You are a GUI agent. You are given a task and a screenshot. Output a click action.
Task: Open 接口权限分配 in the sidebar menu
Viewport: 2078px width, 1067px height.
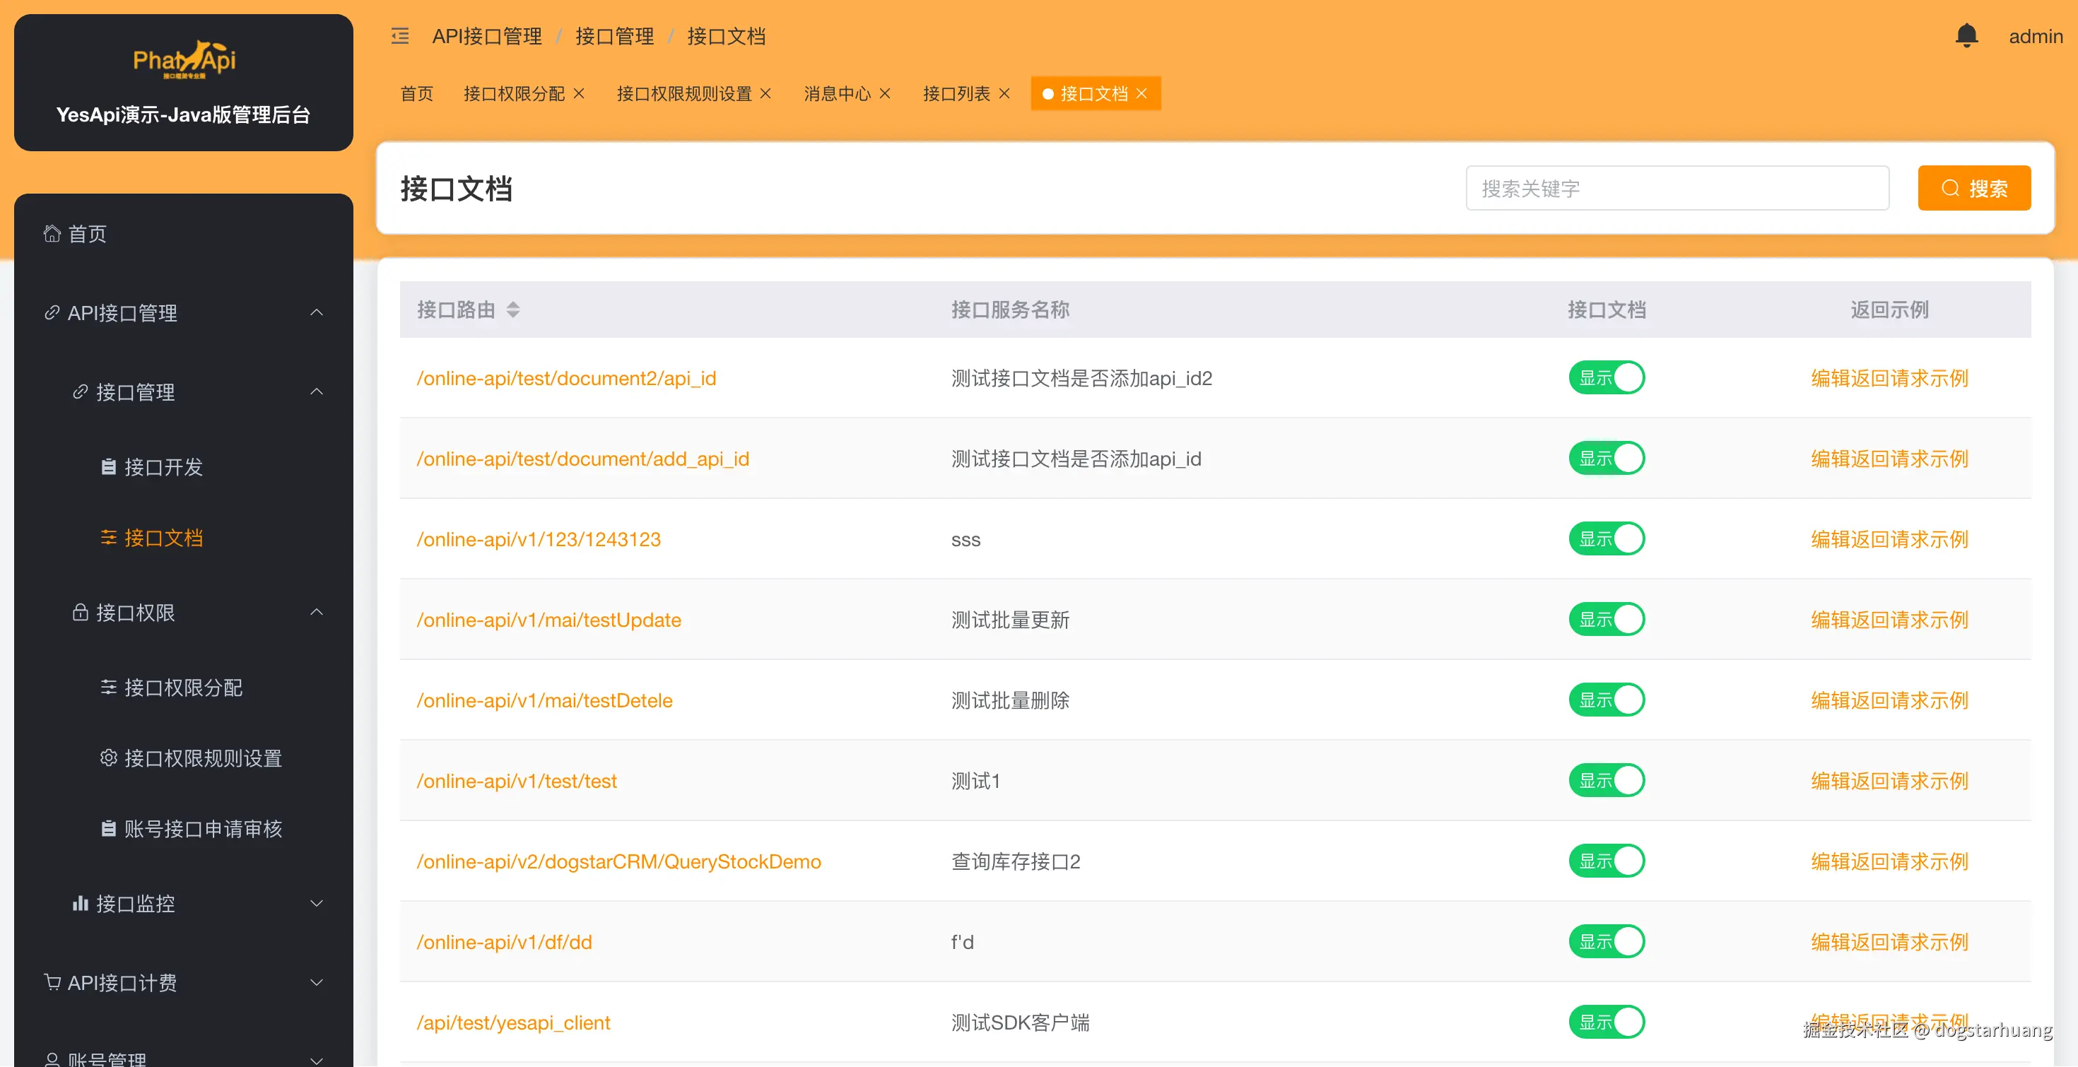point(183,687)
